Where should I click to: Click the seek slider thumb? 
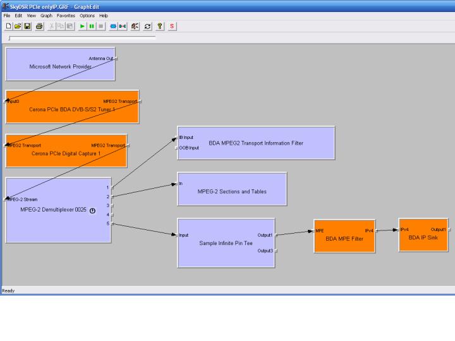pyautogui.click(x=9, y=38)
